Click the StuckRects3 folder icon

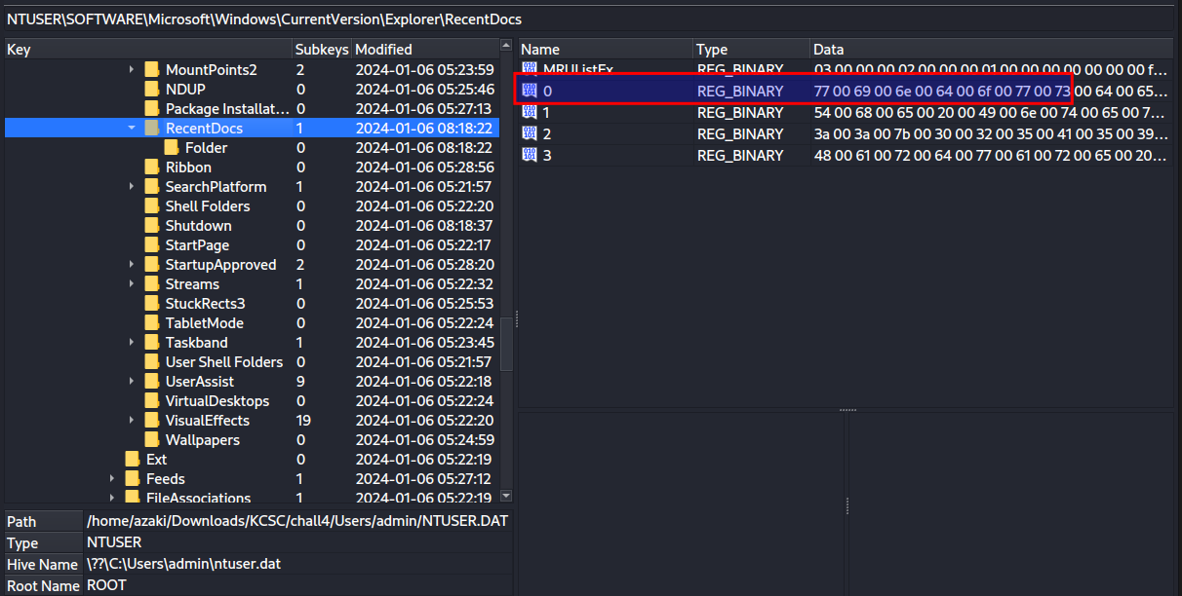coord(151,303)
